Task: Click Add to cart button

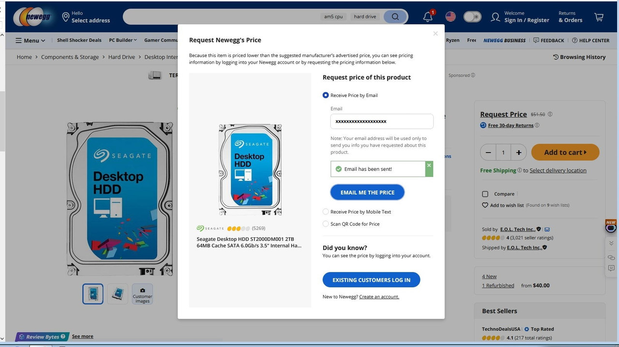Action: coord(565,153)
